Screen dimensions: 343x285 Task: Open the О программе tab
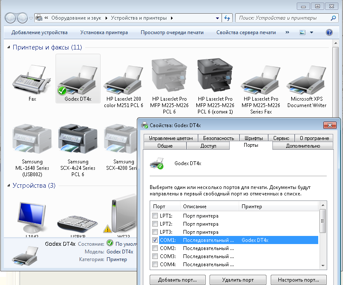pyautogui.click(x=314, y=138)
